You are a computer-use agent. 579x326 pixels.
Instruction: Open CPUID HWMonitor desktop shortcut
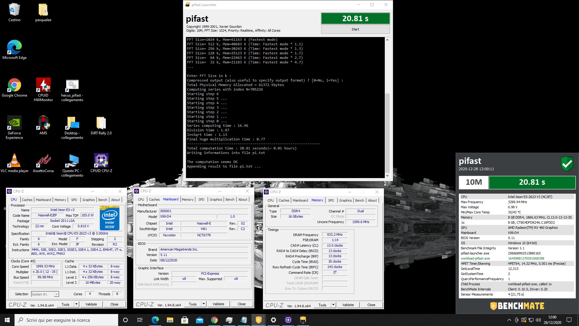point(43,90)
